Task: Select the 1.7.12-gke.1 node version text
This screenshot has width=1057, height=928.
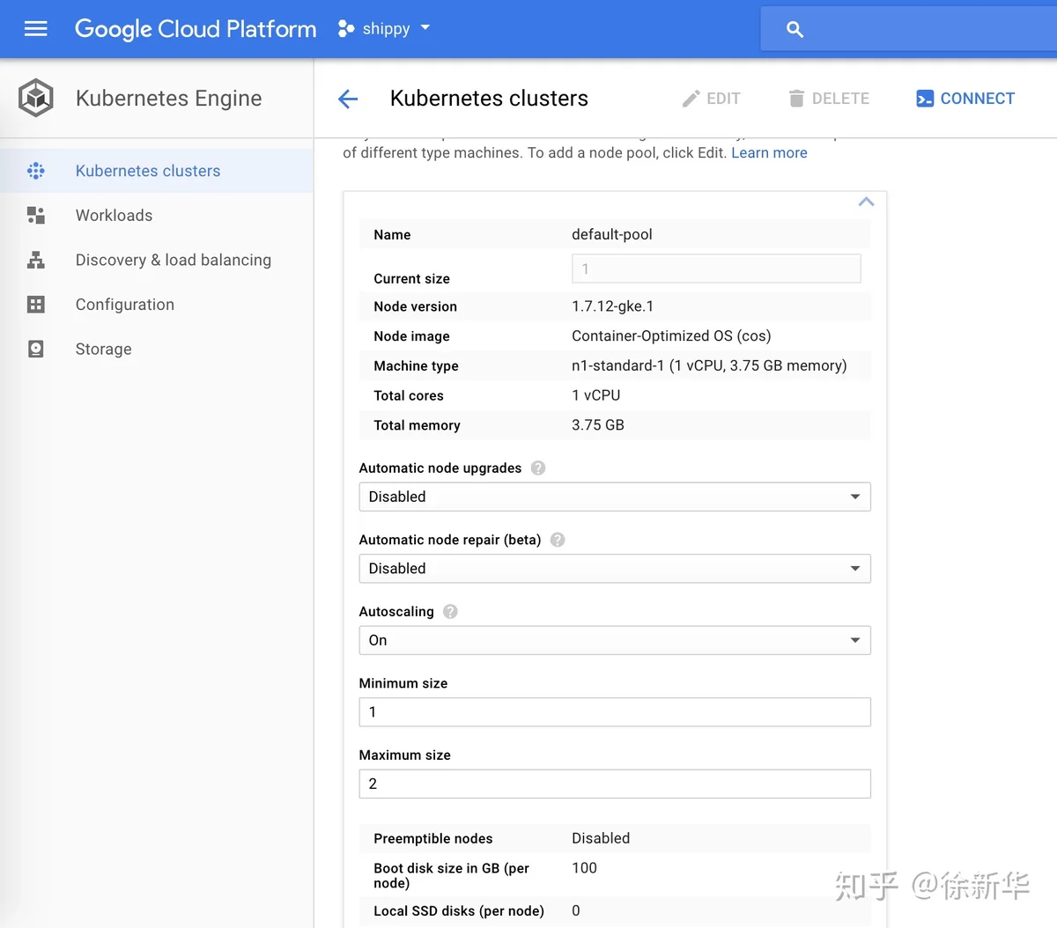Action: (x=613, y=306)
